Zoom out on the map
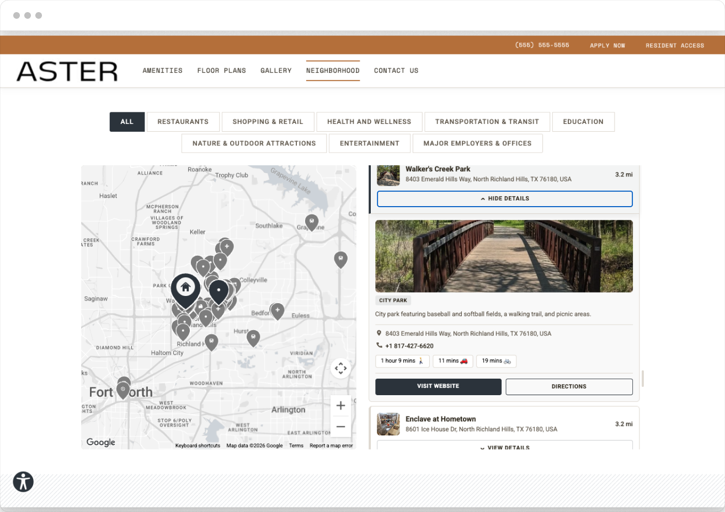 click(x=341, y=427)
